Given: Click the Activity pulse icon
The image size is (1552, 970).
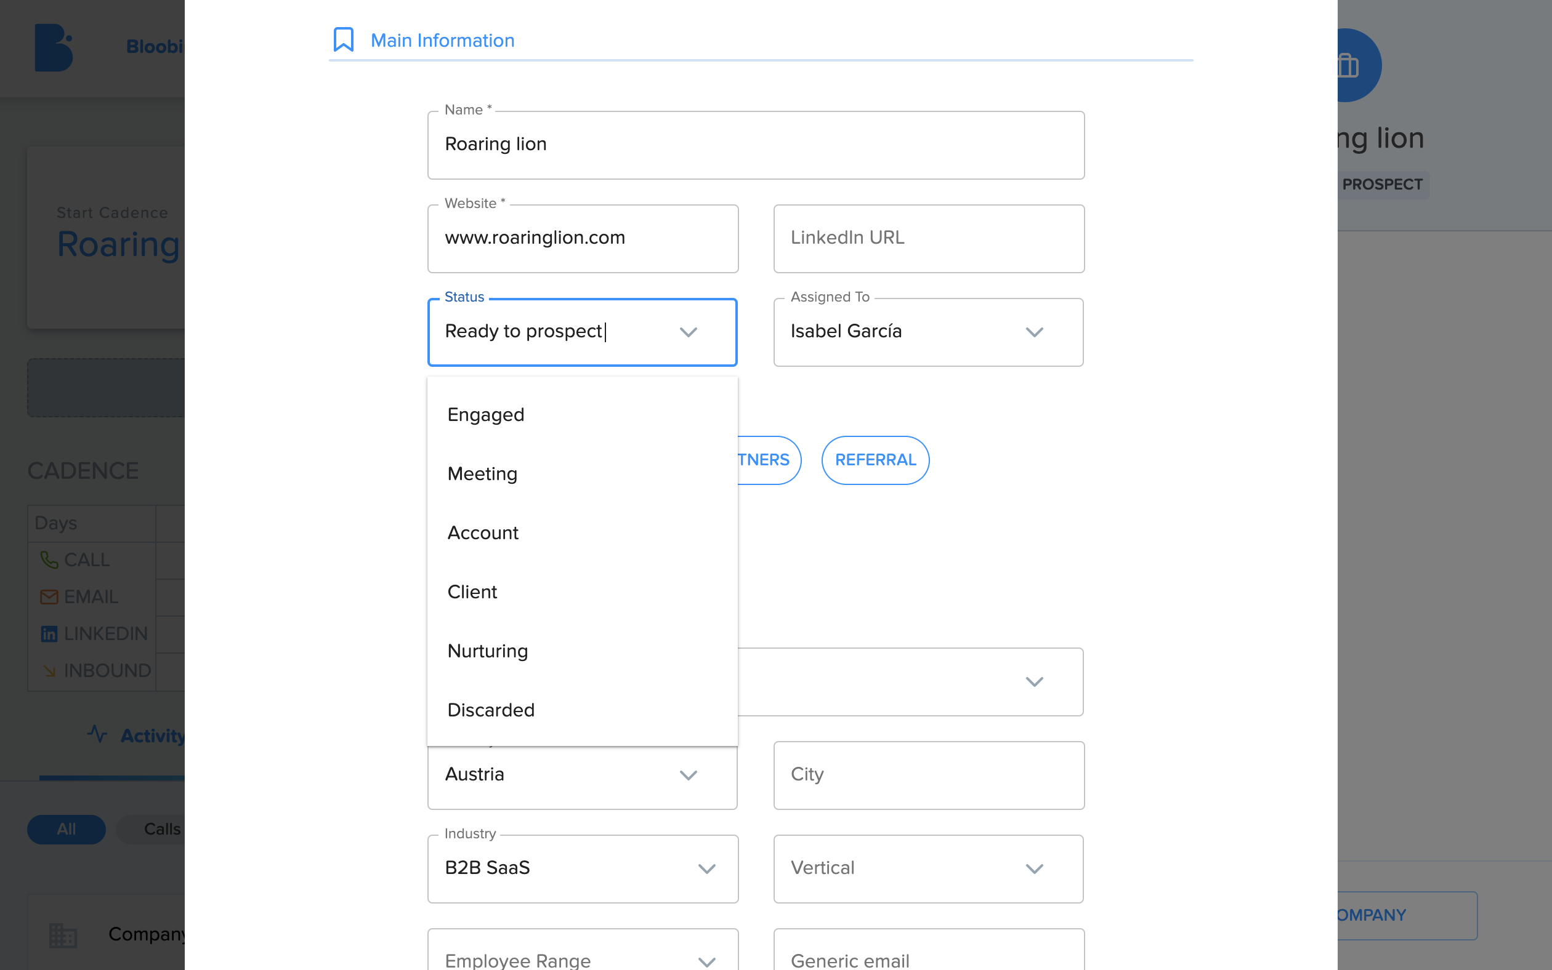Looking at the screenshot, I should [97, 734].
